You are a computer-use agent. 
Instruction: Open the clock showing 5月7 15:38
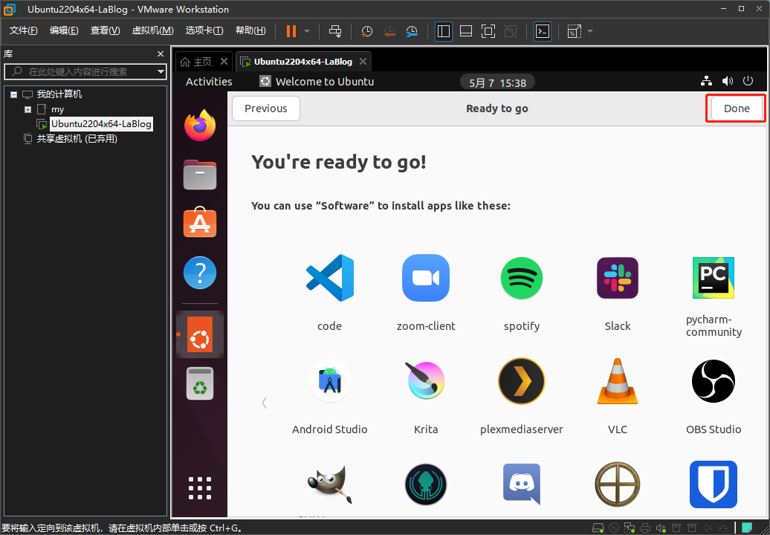coord(497,82)
